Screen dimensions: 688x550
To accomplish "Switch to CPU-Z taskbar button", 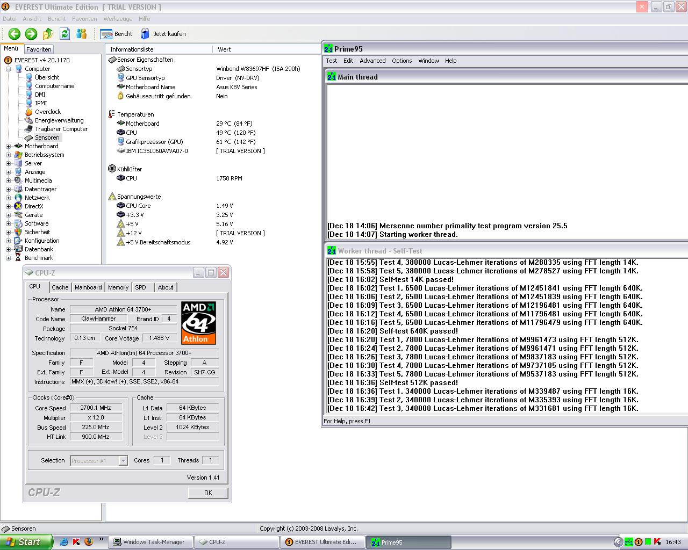I will pos(236,542).
